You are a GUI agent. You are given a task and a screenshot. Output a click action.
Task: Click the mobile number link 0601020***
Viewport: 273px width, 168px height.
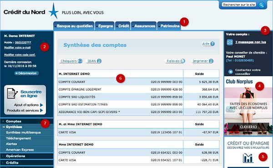[23, 42]
